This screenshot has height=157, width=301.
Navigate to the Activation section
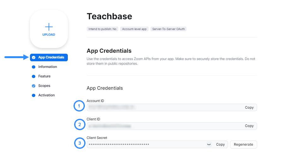tap(46, 95)
